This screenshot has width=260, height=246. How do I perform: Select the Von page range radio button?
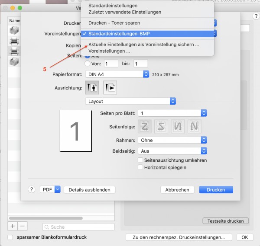(x=88, y=64)
